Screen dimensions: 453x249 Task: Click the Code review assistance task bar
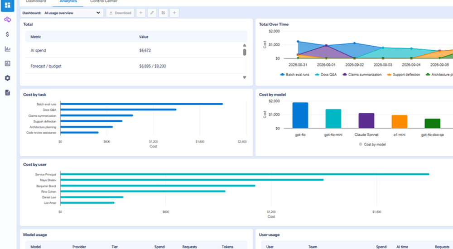click(x=79, y=133)
